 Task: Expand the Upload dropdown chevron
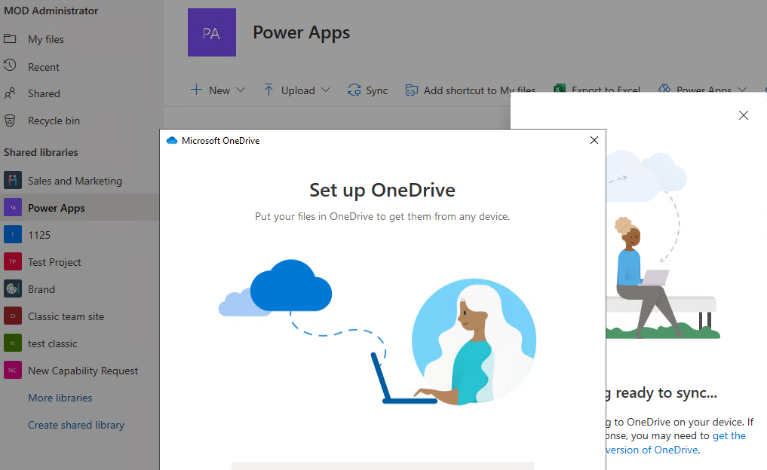tap(326, 90)
